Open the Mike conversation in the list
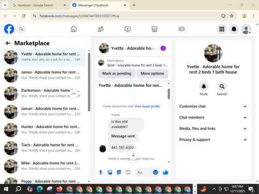Viewport: 259px width, 194px height. [x=44, y=166]
